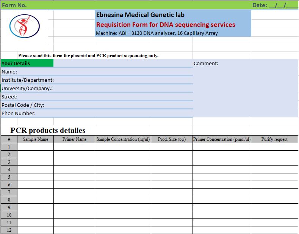
Task: Click the Phon Number: input row
Action: tap(97, 114)
